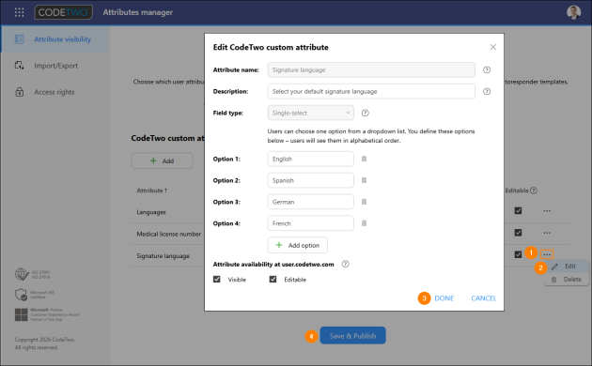Toggle the Editable checkbox in dialog
The image size is (592, 366).
coord(273,280)
